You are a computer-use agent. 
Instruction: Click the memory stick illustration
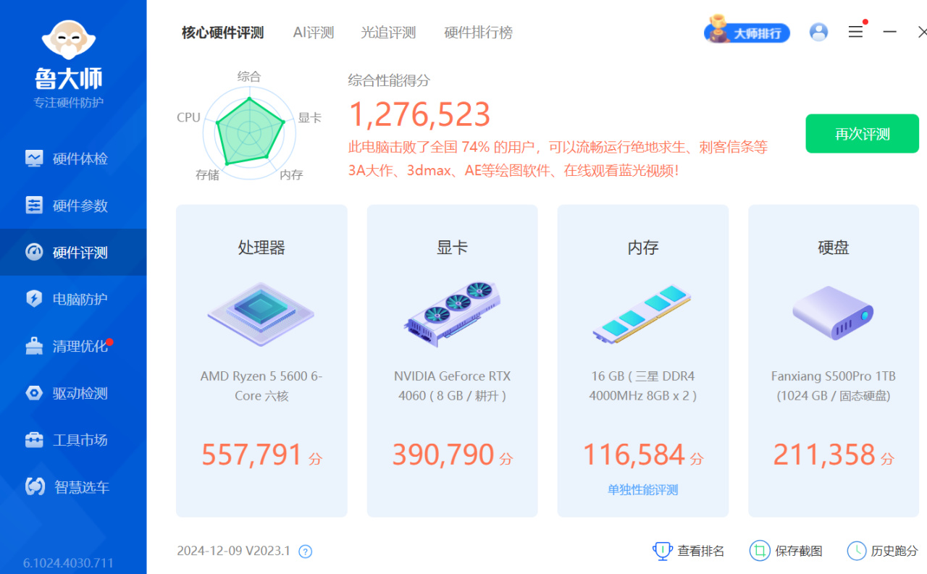point(642,313)
